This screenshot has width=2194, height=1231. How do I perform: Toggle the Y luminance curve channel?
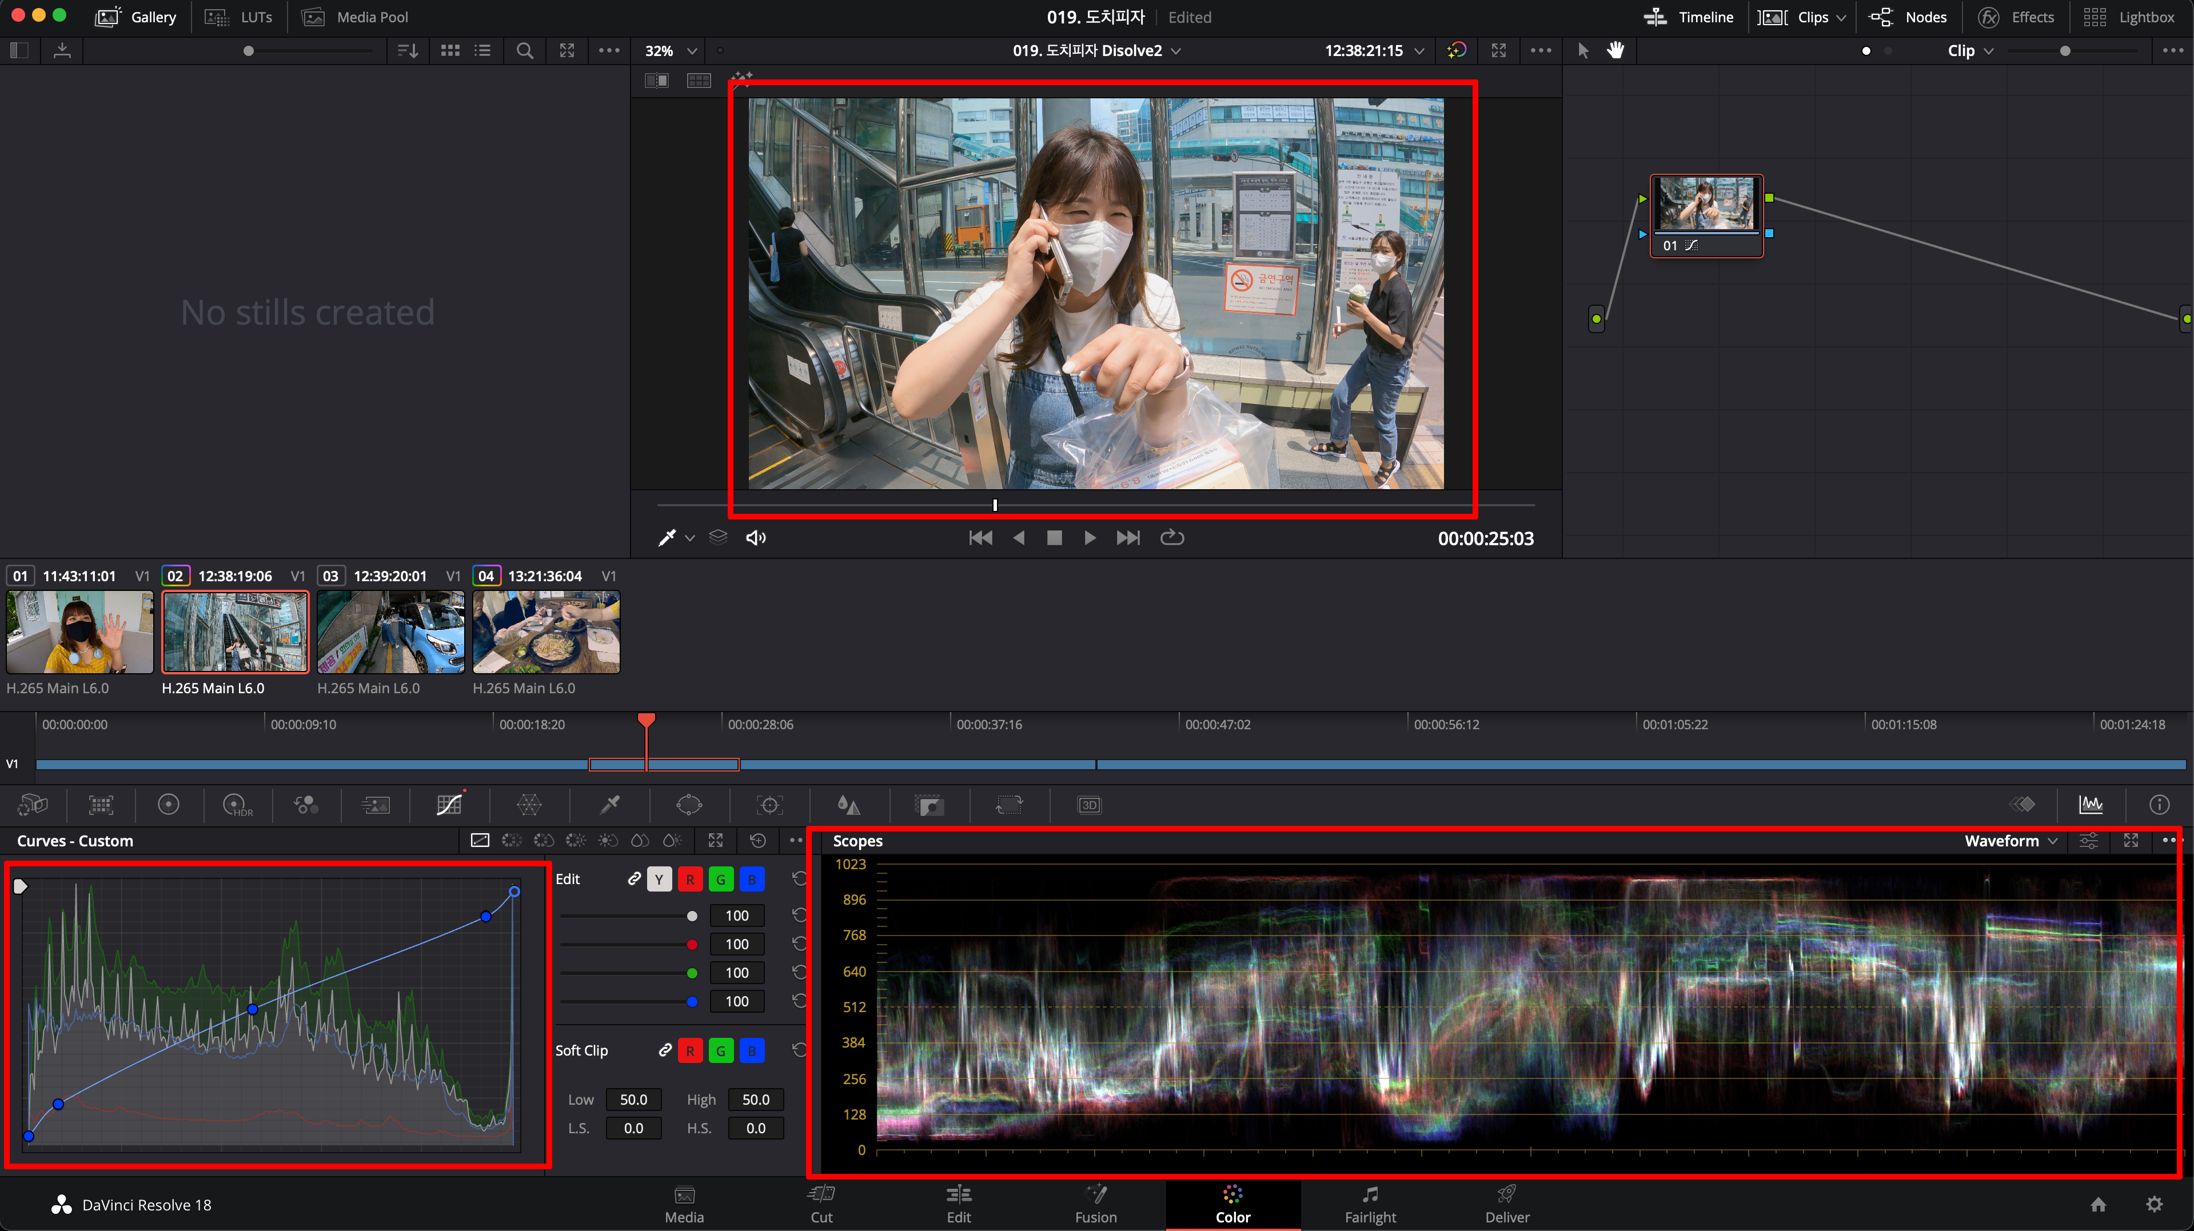659,880
